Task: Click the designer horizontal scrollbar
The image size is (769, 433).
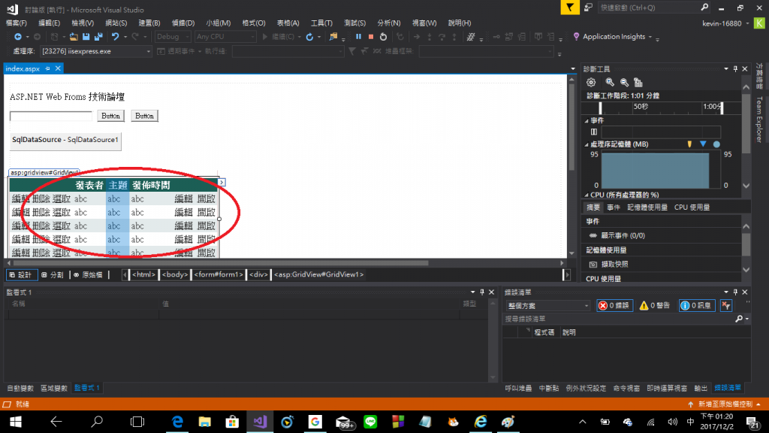Action: tap(221, 263)
